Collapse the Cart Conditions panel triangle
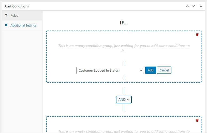Image resolution: width=207 pixels, height=133 pixels. [201, 6]
